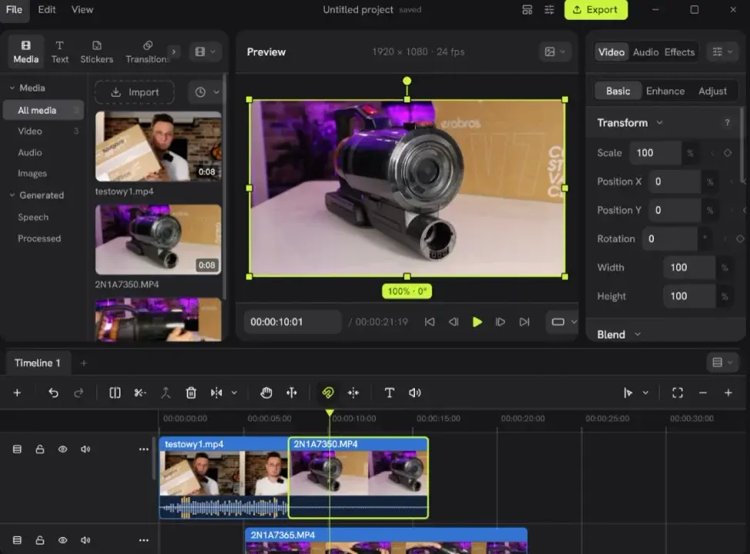
Task: Toggle the Rotation keyframe diamond
Action: pos(740,239)
